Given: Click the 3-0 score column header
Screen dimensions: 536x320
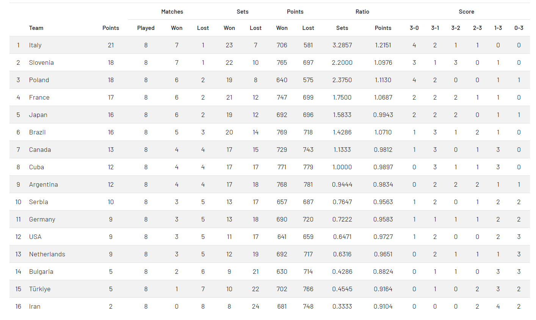Looking at the screenshot, I should coord(414,28).
